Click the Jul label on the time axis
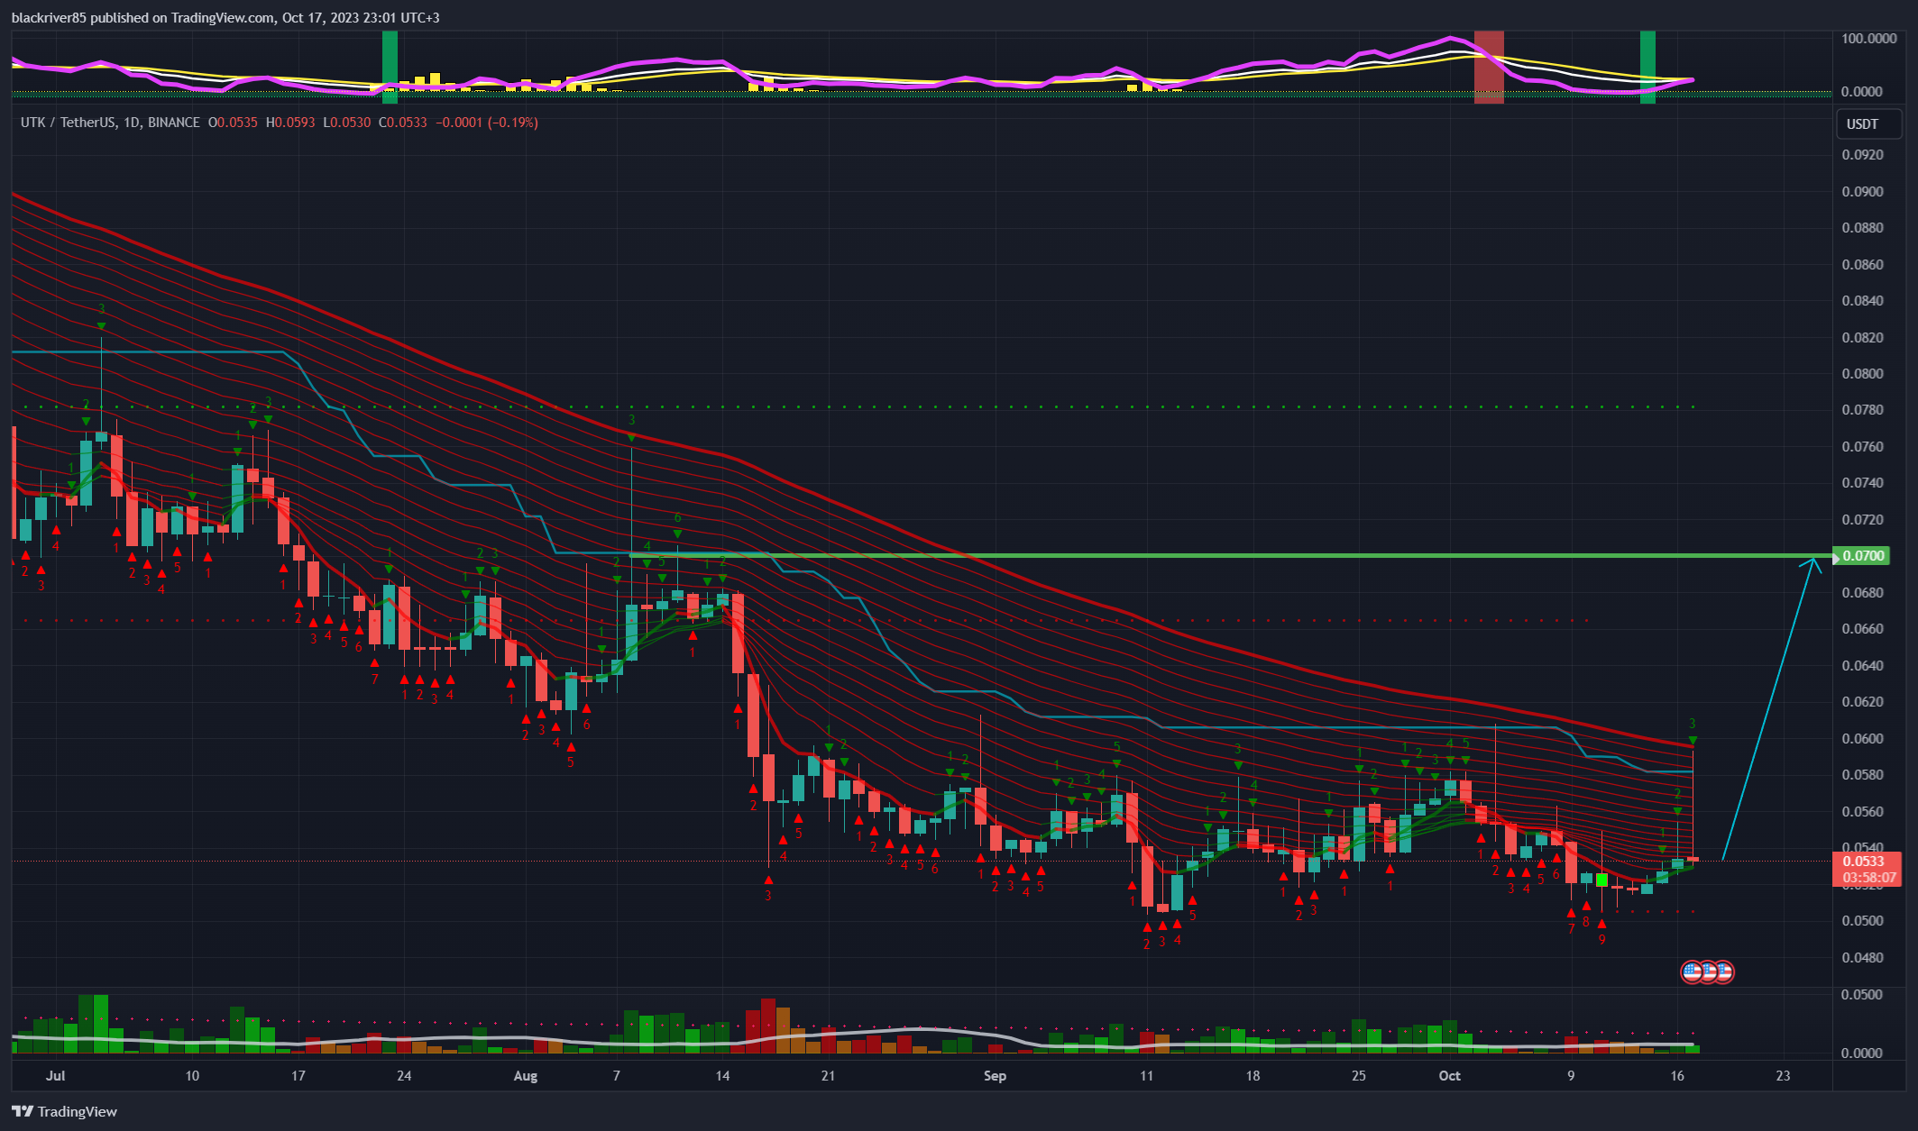Screen dimensions: 1918x1131 (x=56, y=1075)
